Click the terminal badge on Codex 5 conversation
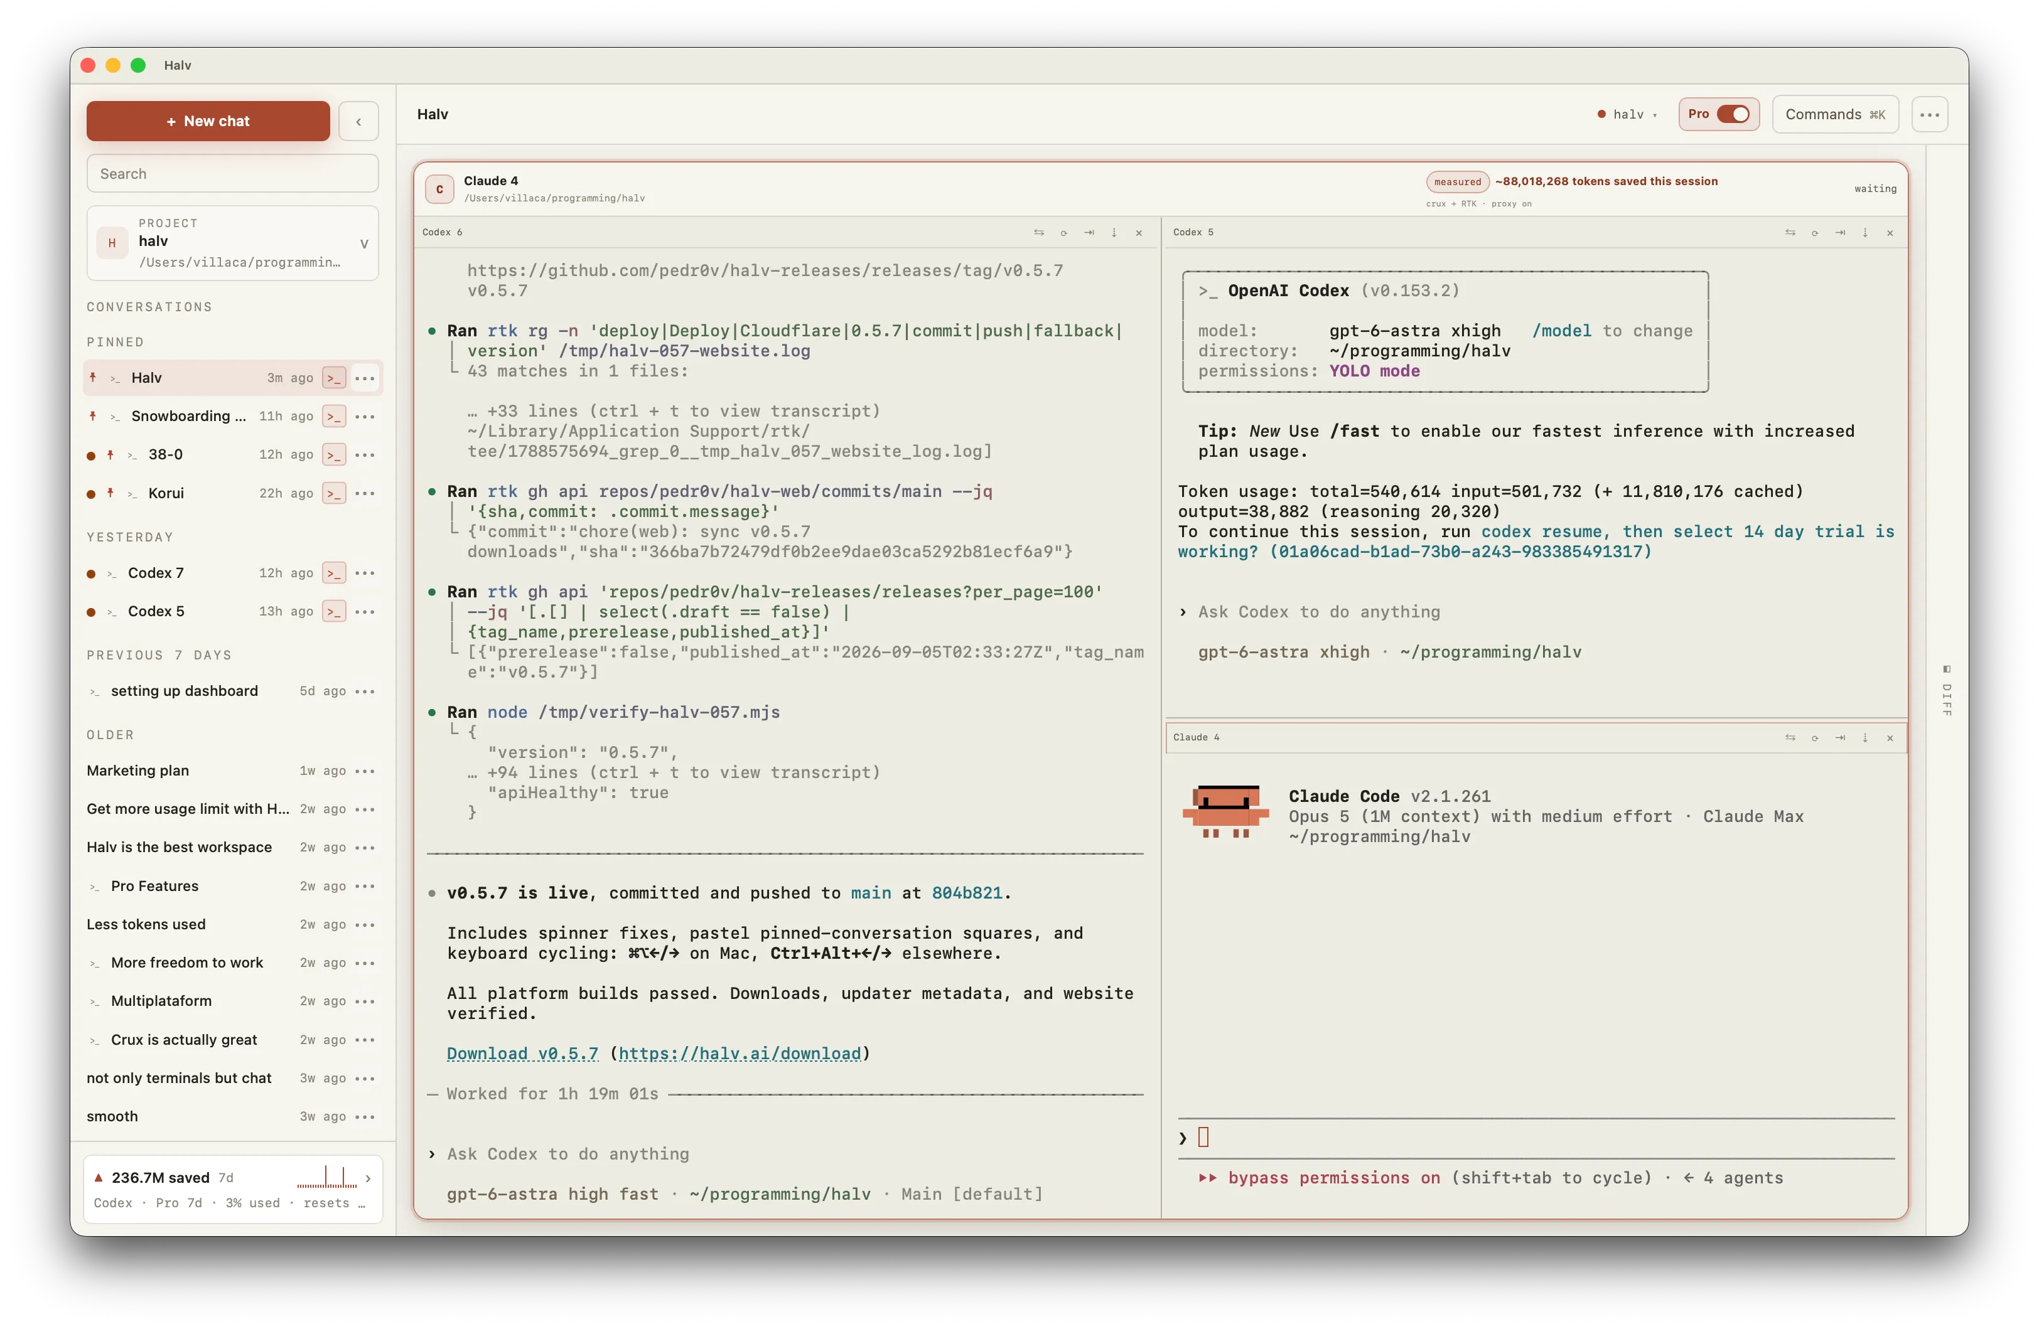This screenshot has width=2039, height=1329. click(x=334, y=611)
